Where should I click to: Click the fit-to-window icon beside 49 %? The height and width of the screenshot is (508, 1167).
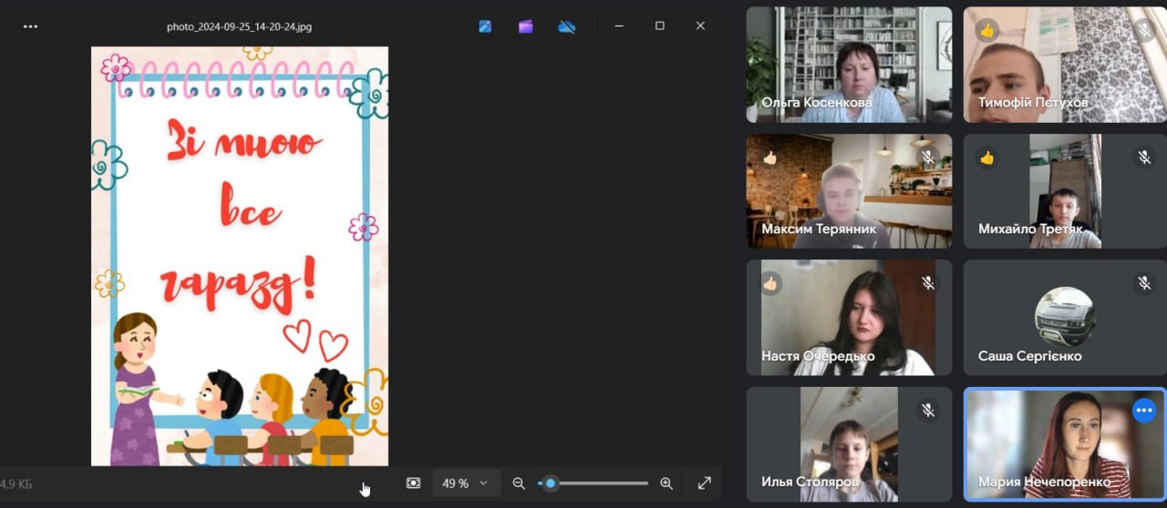click(413, 483)
